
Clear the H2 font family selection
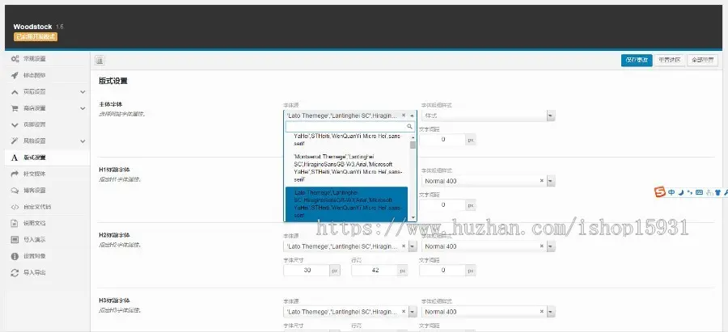click(x=403, y=246)
